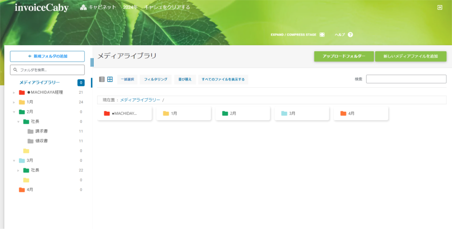Collapse the 2月 folder in the tree
The height and width of the screenshot is (229, 452).
tap(14, 112)
